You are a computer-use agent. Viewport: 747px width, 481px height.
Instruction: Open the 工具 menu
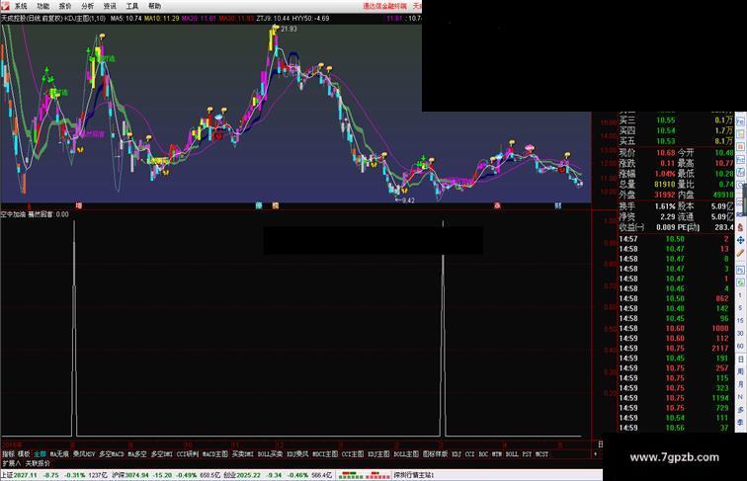[x=132, y=6]
